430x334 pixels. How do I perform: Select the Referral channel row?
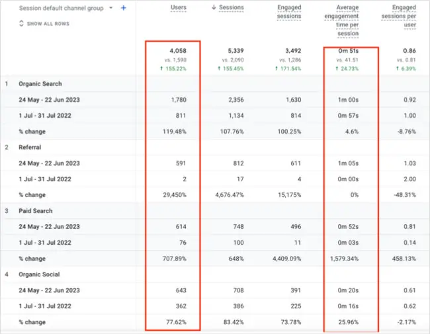coord(30,147)
